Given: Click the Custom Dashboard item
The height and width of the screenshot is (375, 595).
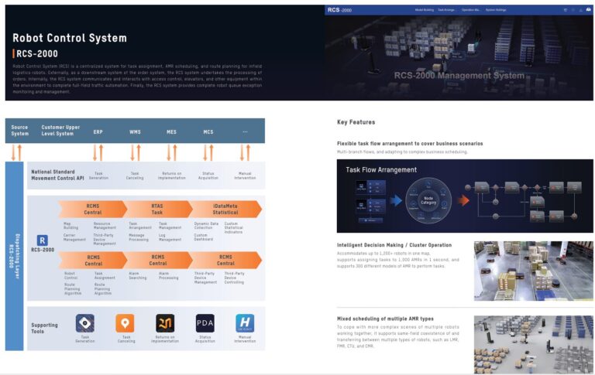Looking at the screenshot, I should point(204,237).
